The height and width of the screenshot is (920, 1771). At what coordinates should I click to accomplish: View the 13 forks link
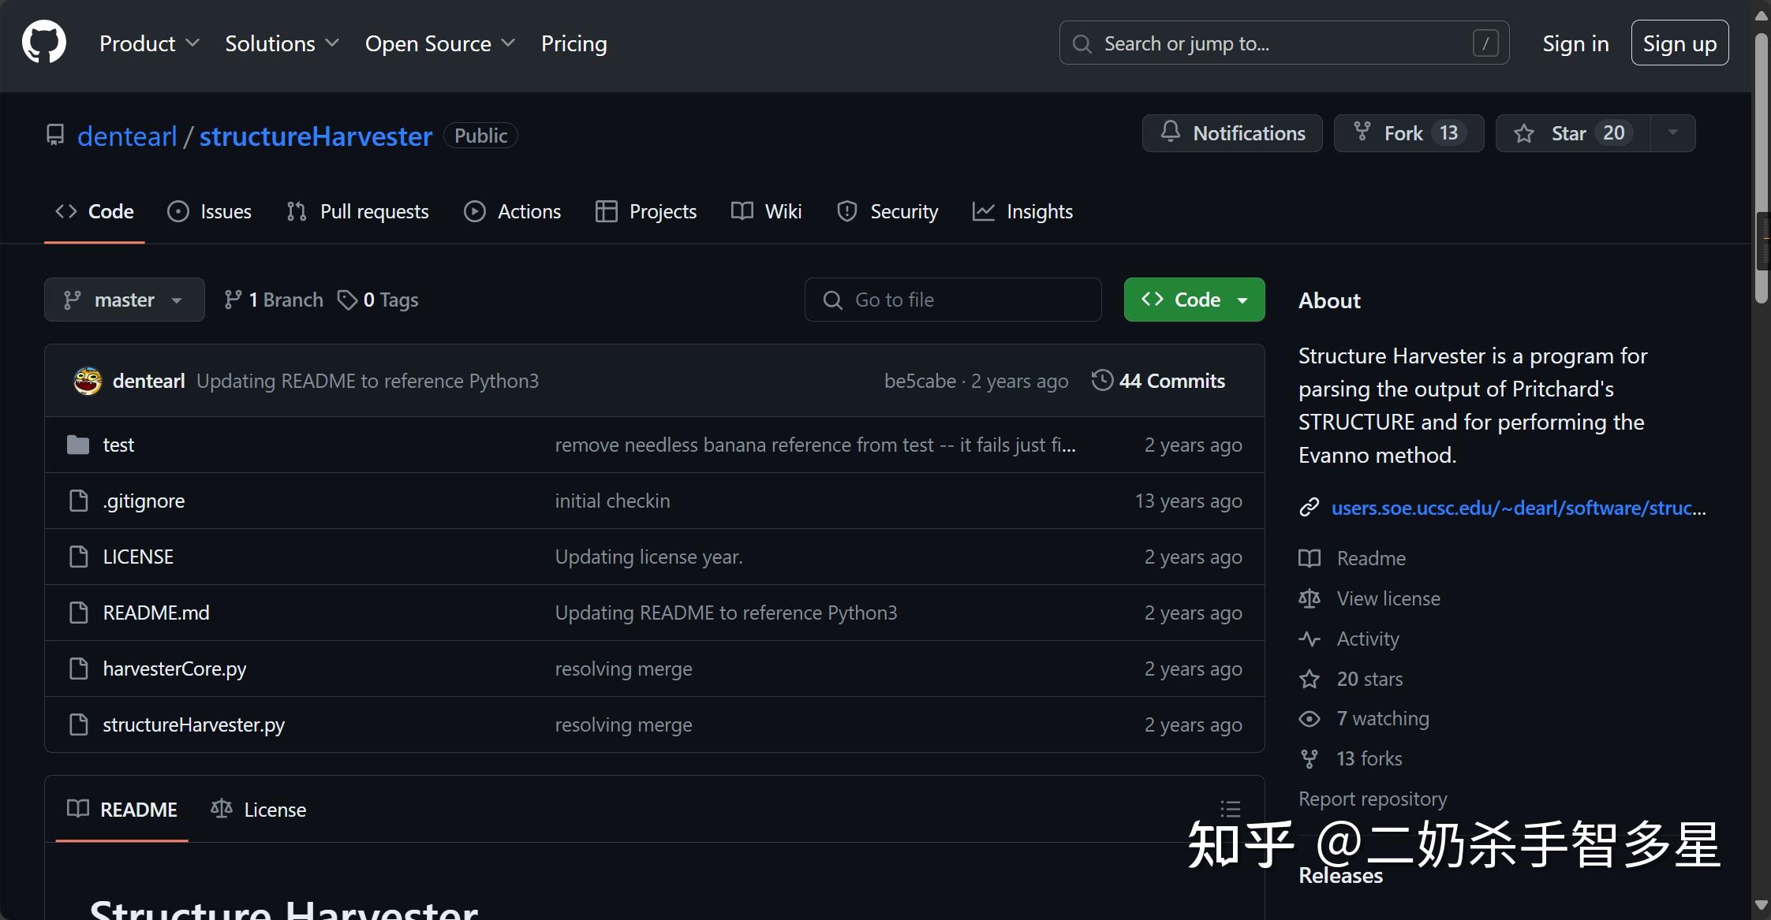coord(1369,758)
